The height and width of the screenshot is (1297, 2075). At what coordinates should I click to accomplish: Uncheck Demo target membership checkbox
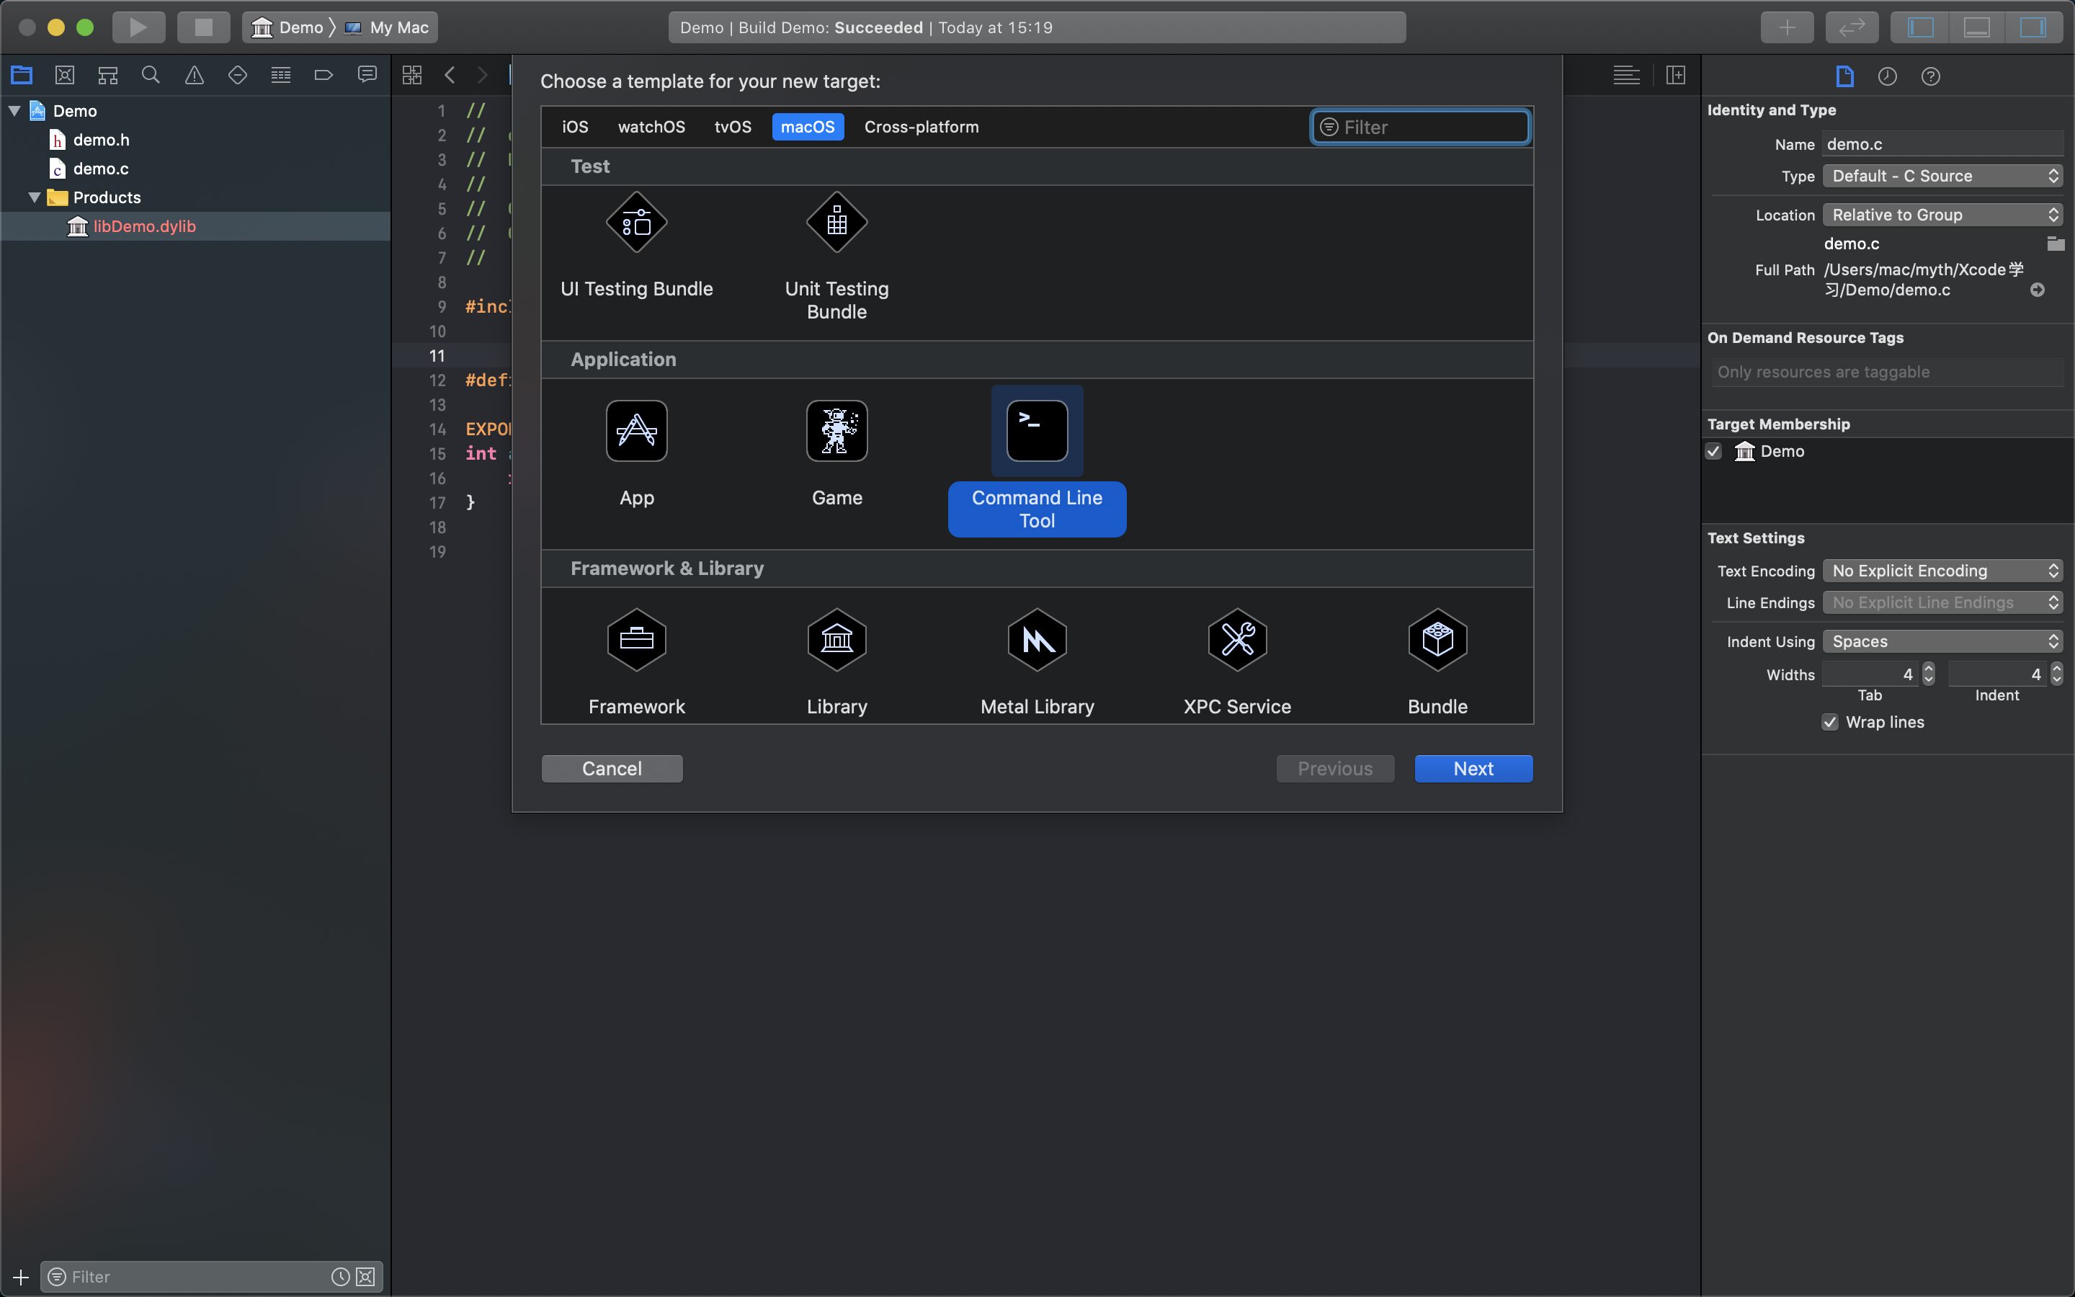click(x=1713, y=451)
